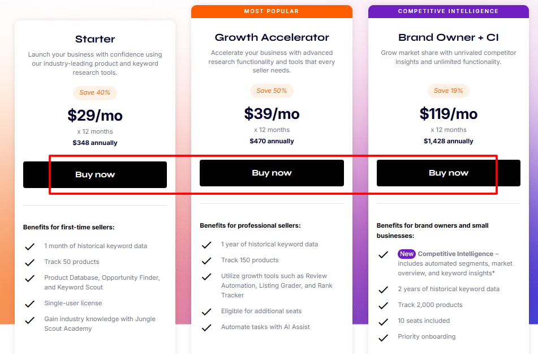Click Buy now for the Starter plan
This screenshot has height=354, width=538.
click(x=95, y=174)
